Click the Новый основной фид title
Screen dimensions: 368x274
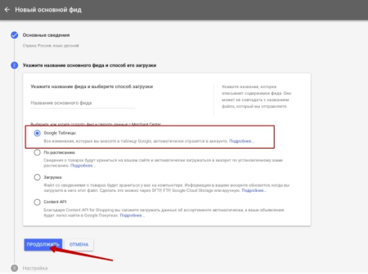click(x=49, y=10)
